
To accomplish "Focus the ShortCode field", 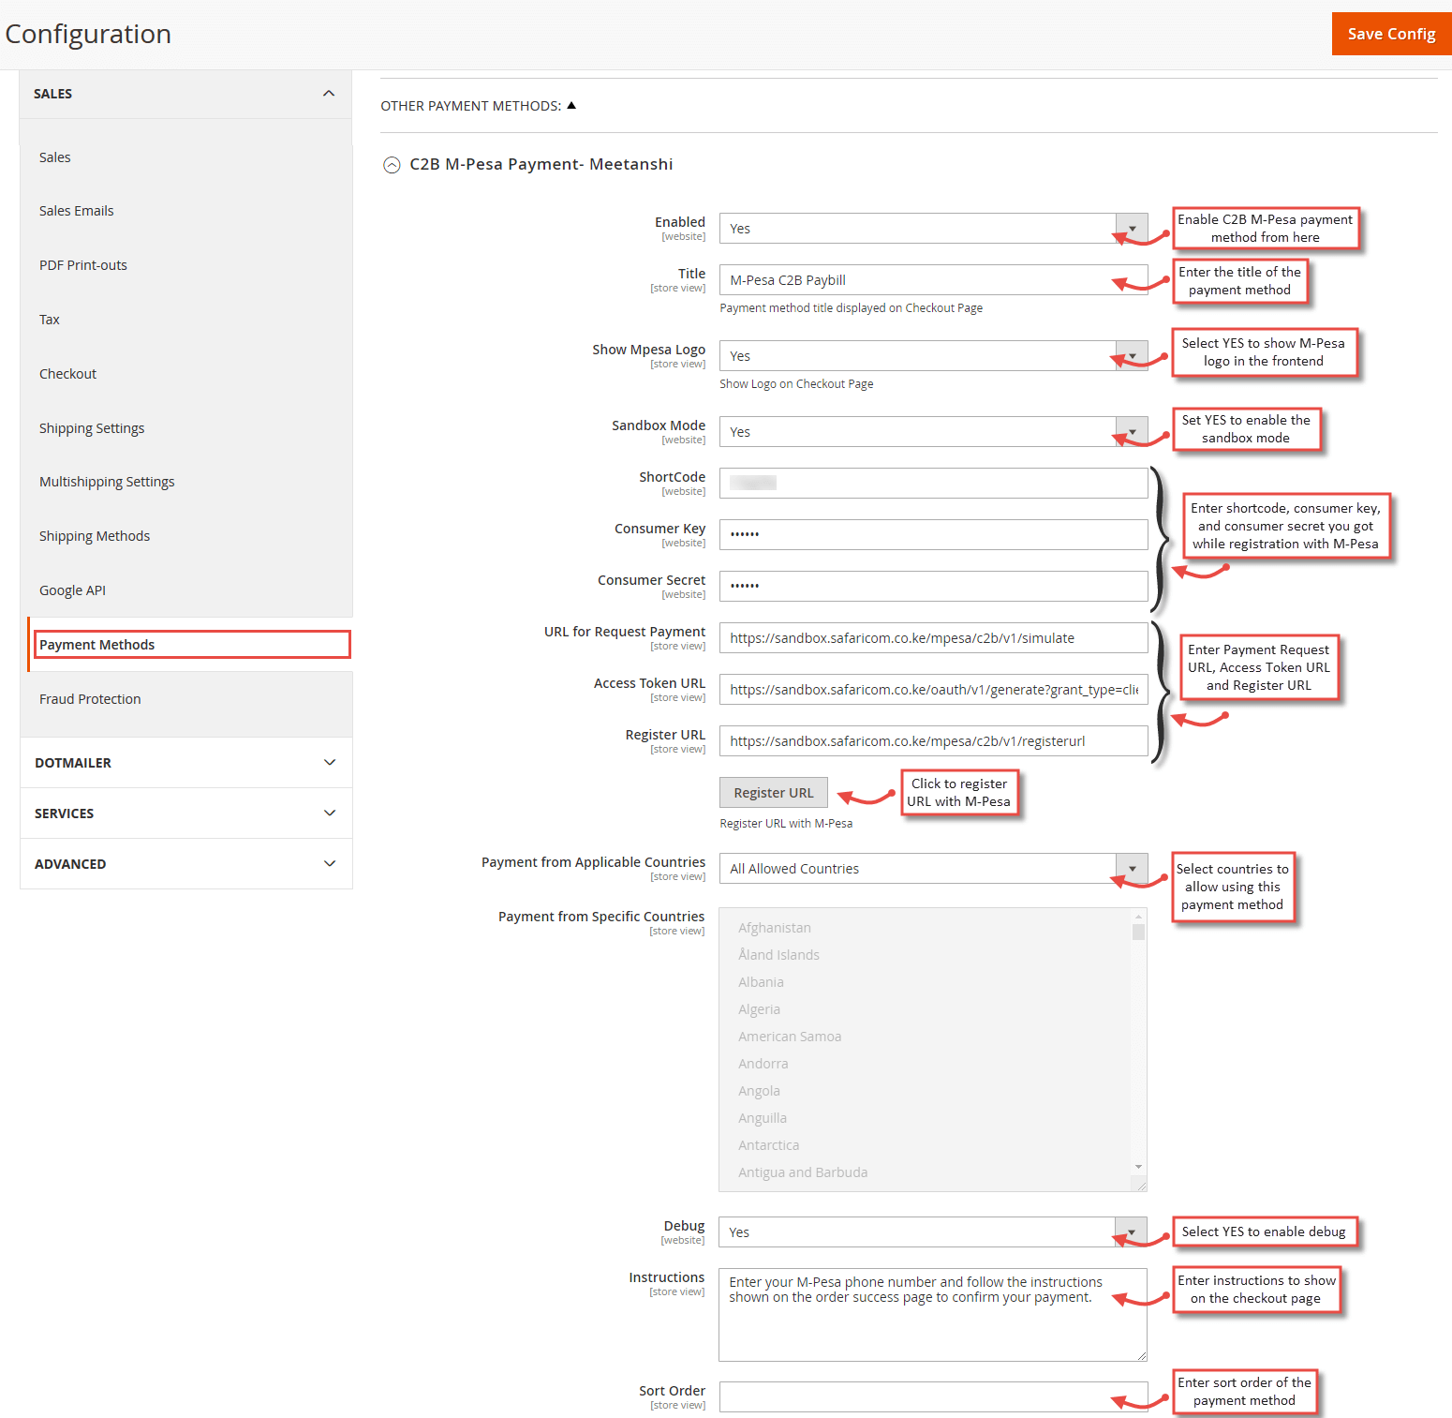I will 933,484.
